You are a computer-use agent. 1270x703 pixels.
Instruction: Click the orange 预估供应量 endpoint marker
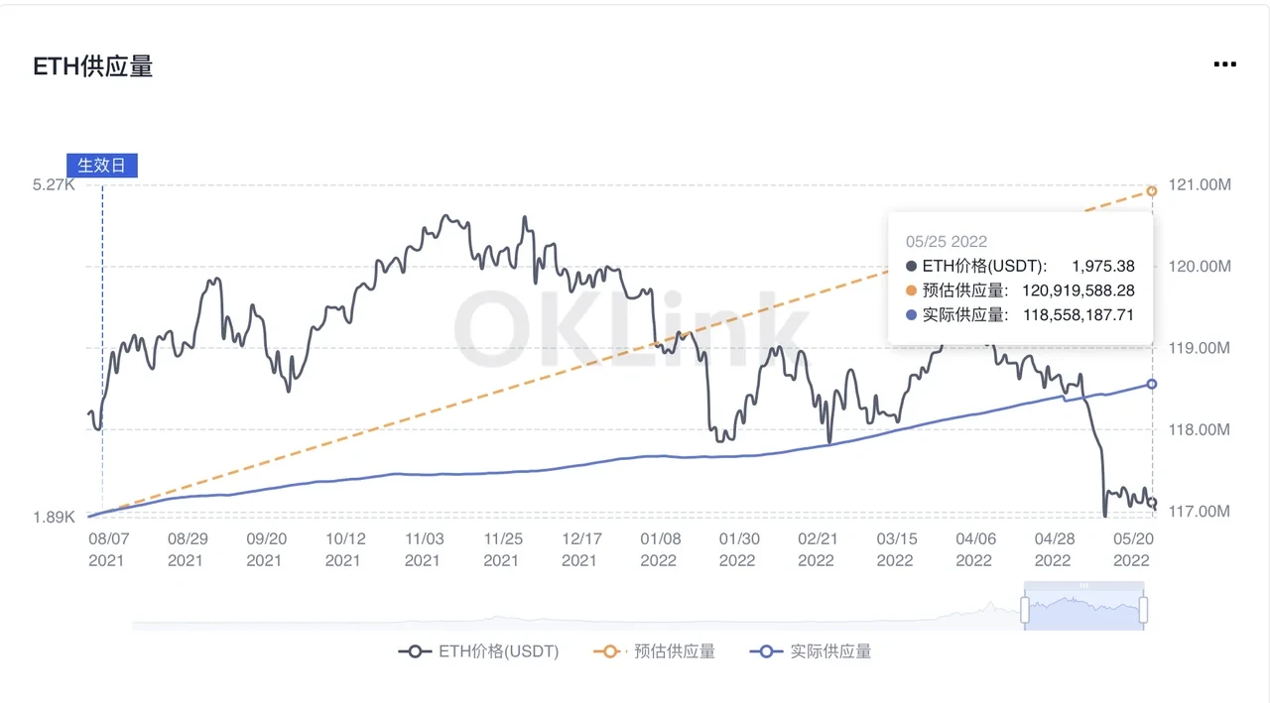(1152, 190)
